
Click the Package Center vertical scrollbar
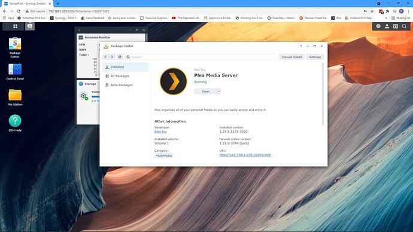(x=323, y=94)
